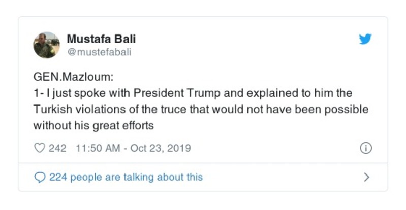This screenshot has width=406, height=210.
Task: Click the "GEN.Mazloum:" heading line
Action: 70,80
